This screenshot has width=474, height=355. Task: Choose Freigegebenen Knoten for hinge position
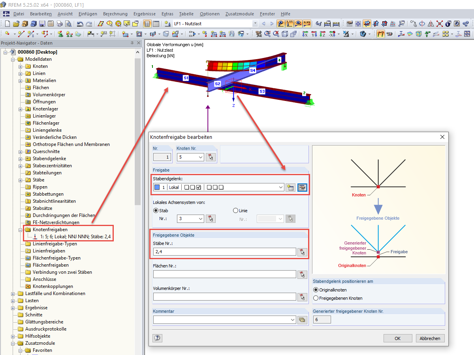(316, 298)
